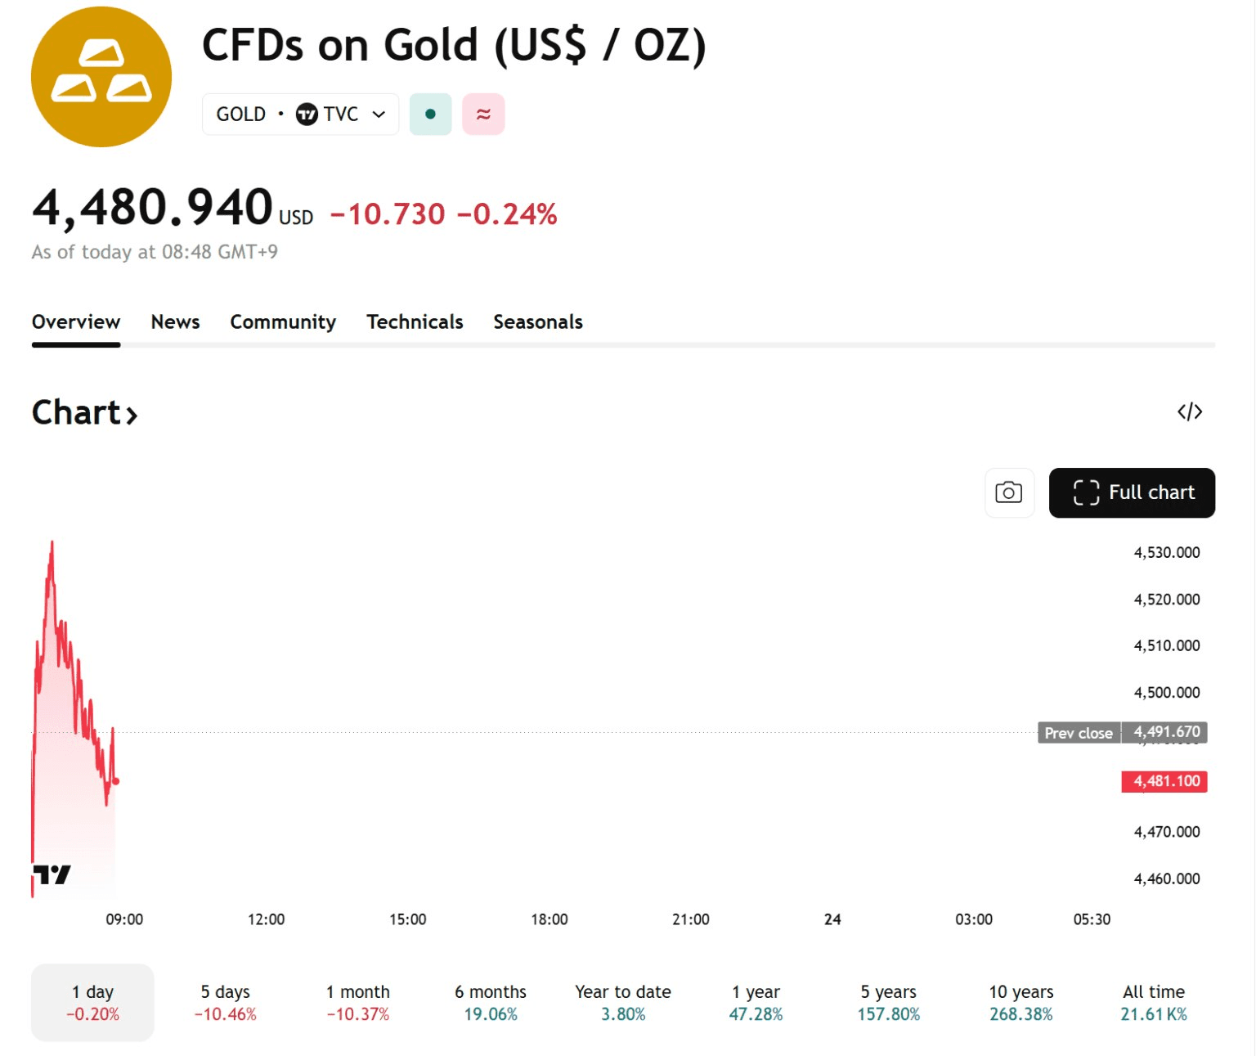Click the pink approximate-data indicator icon
This screenshot has width=1256, height=1056.
483,115
